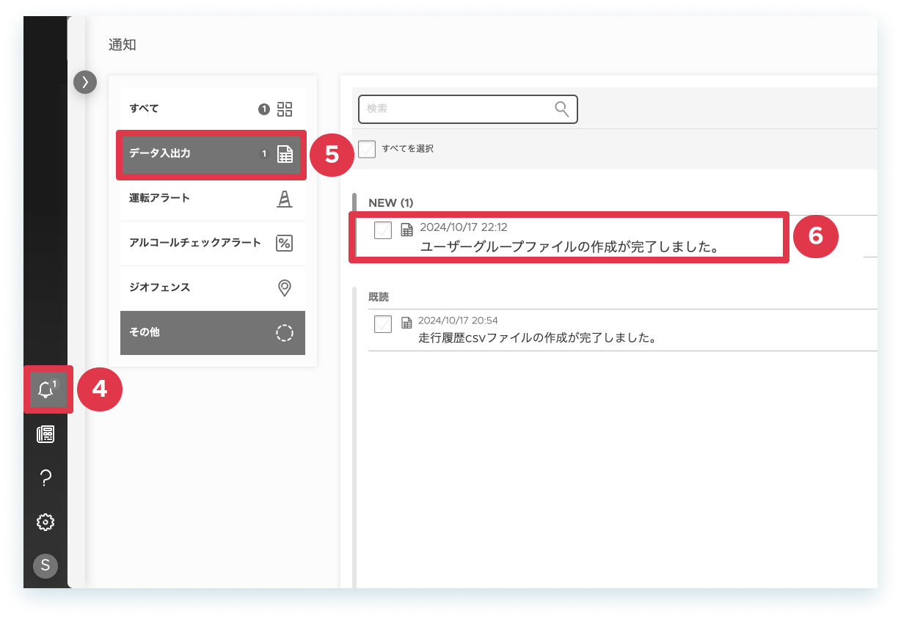Image resolution: width=901 pixels, height=619 pixels.
Task: Click the search magnifier icon
Action: point(562,109)
